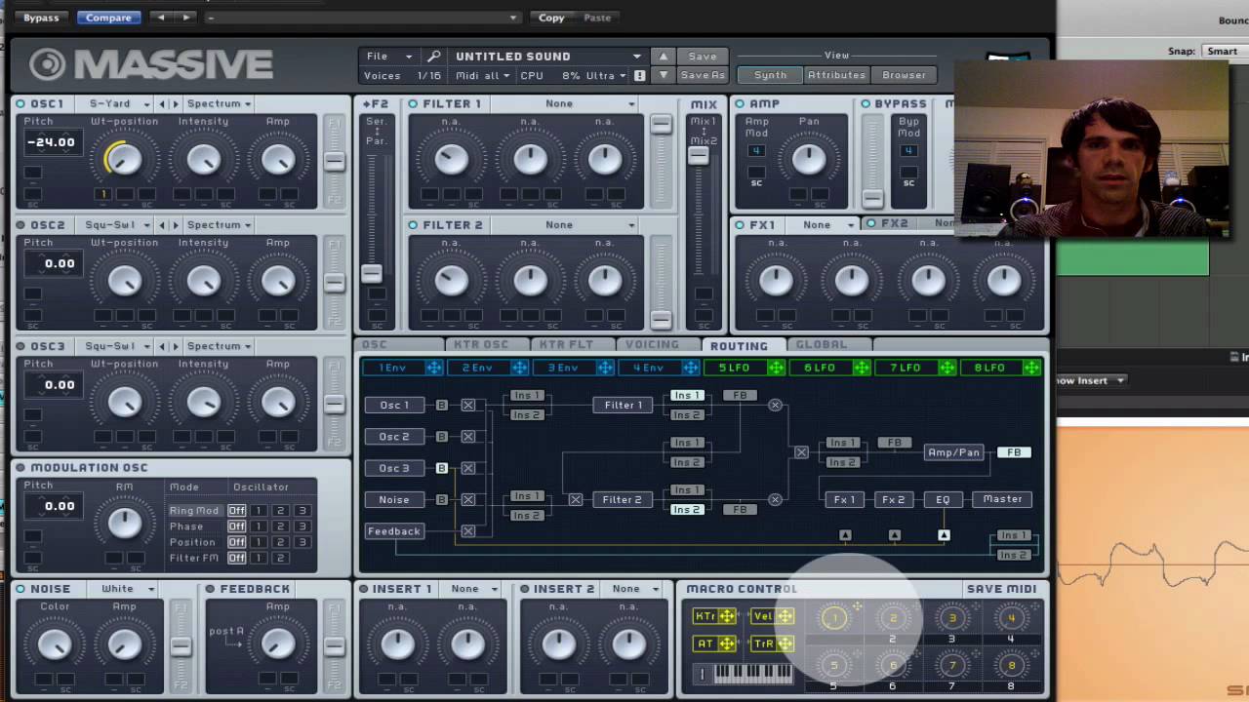Click the OSC1 filter routing fader handle

click(334, 161)
